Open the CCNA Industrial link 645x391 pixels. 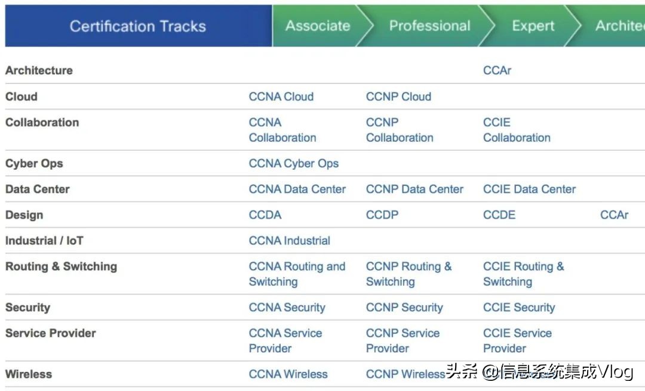289,241
